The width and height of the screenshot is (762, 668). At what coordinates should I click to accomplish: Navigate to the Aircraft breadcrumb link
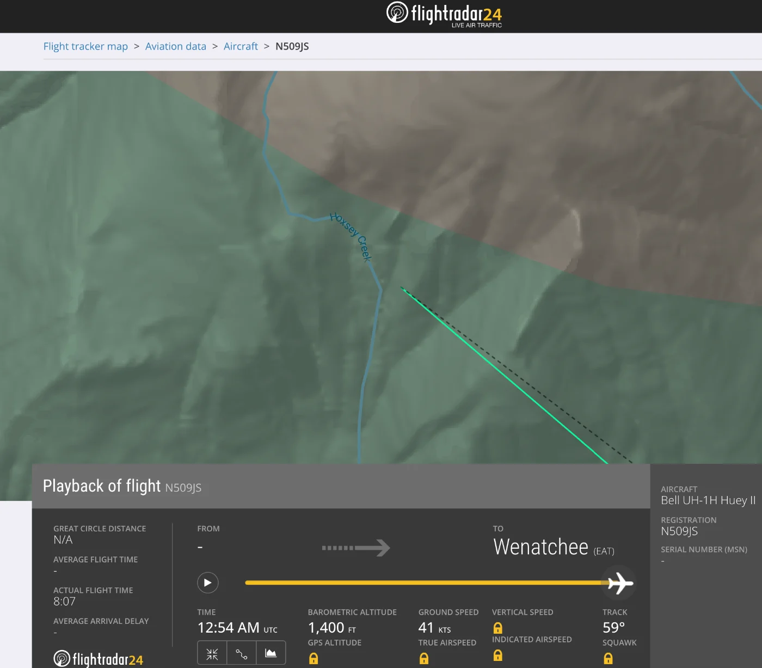pyautogui.click(x=241, y=46)
